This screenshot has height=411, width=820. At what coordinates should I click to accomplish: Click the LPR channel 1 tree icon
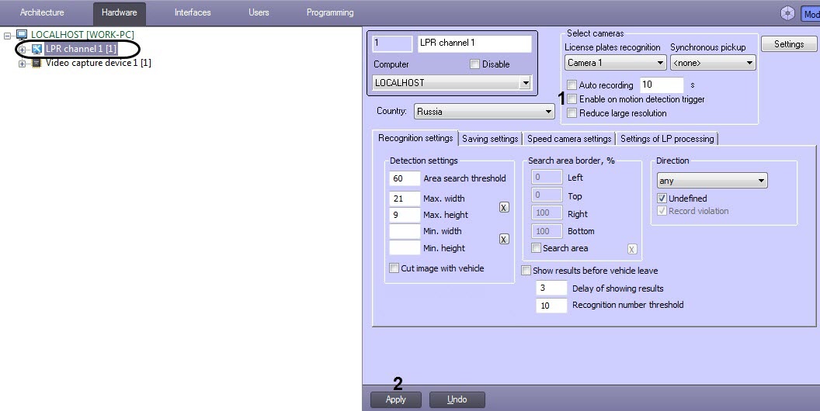point(36,49)
